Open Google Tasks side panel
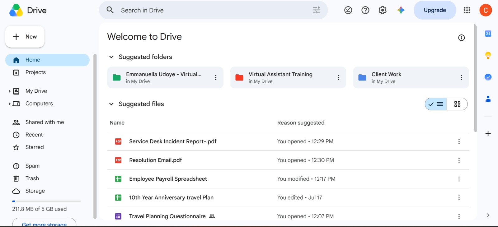Screen dimensions: 498x227 click(488, 77)
